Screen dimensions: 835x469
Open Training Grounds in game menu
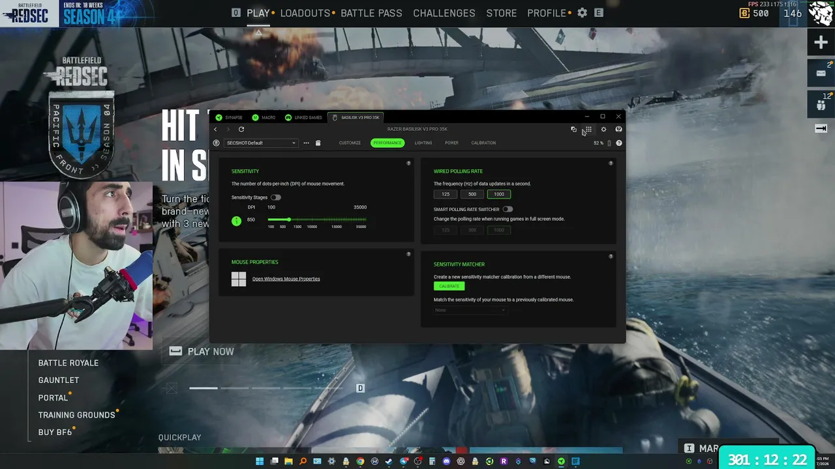tap(76, 415)
